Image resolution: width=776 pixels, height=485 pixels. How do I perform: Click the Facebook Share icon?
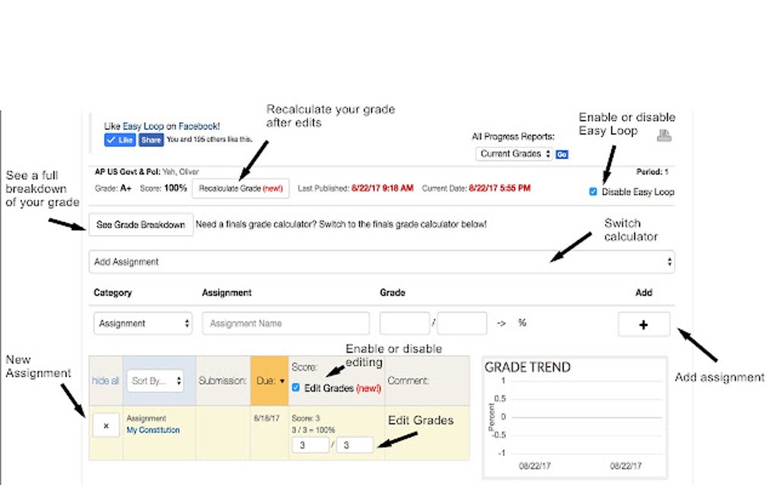(151, 140)
